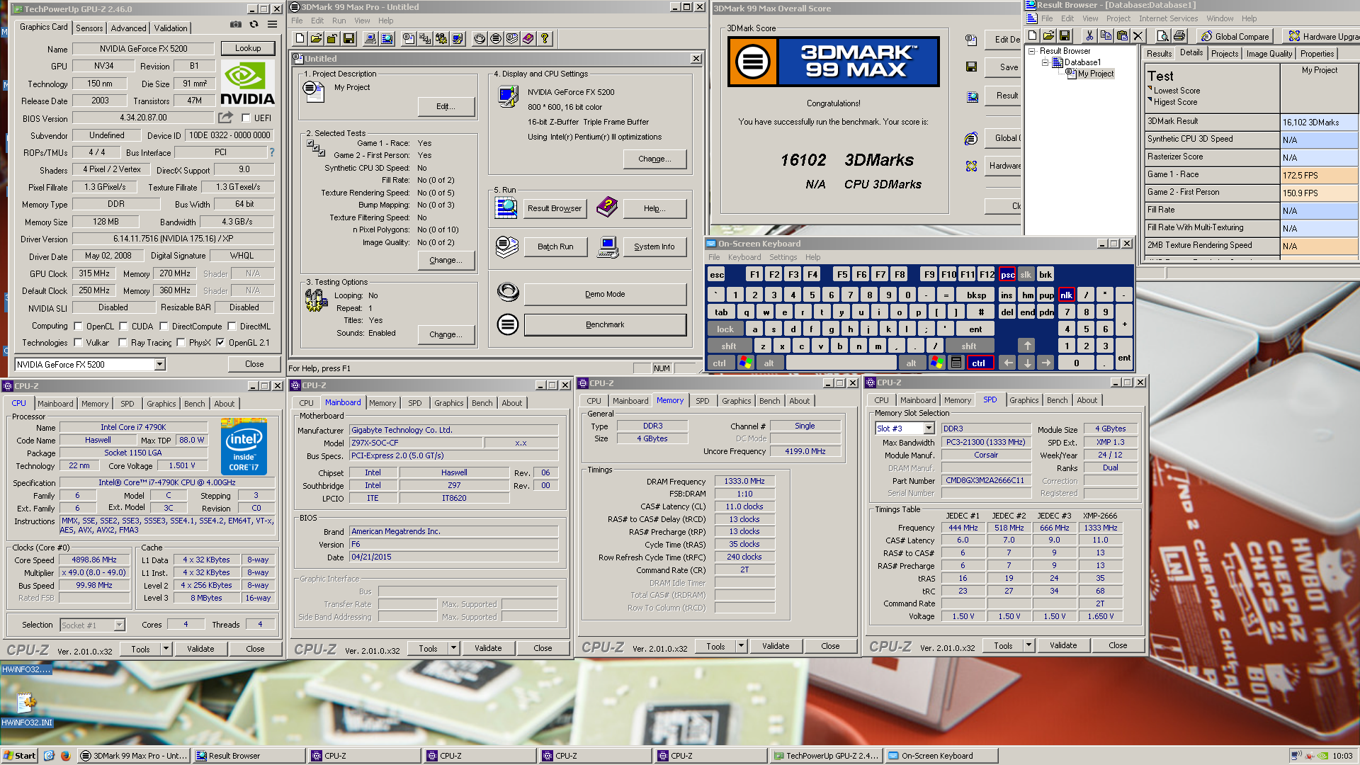This screenshot has height=765, width=1360.
Task: Toggle the DirectCompute checkbox
Action: 164,326
